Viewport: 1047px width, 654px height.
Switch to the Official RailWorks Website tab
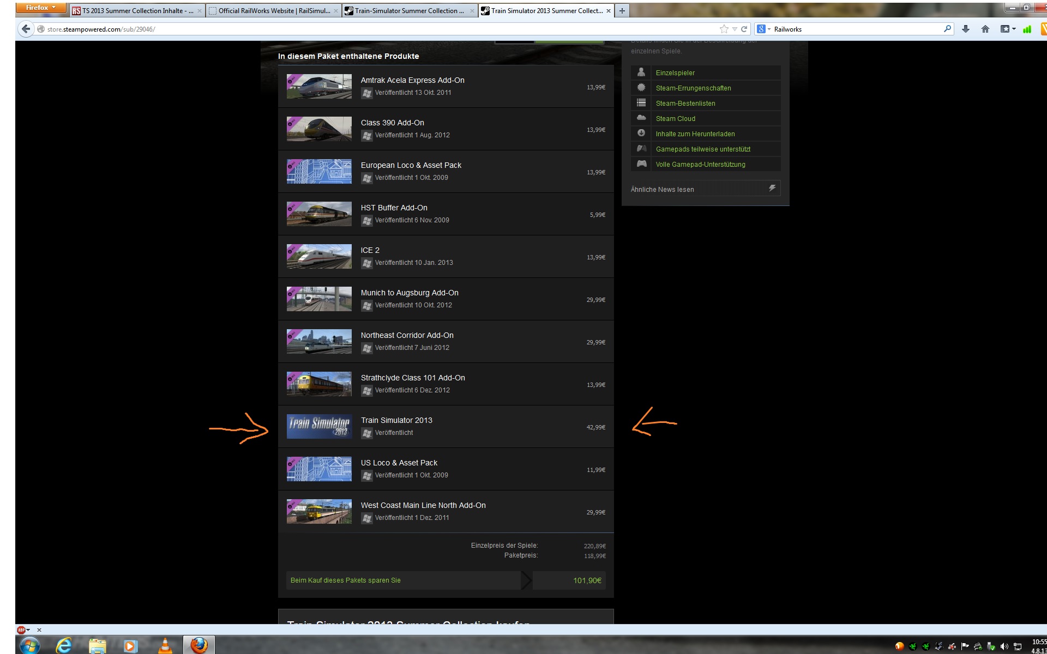click(x=274, y=10)
